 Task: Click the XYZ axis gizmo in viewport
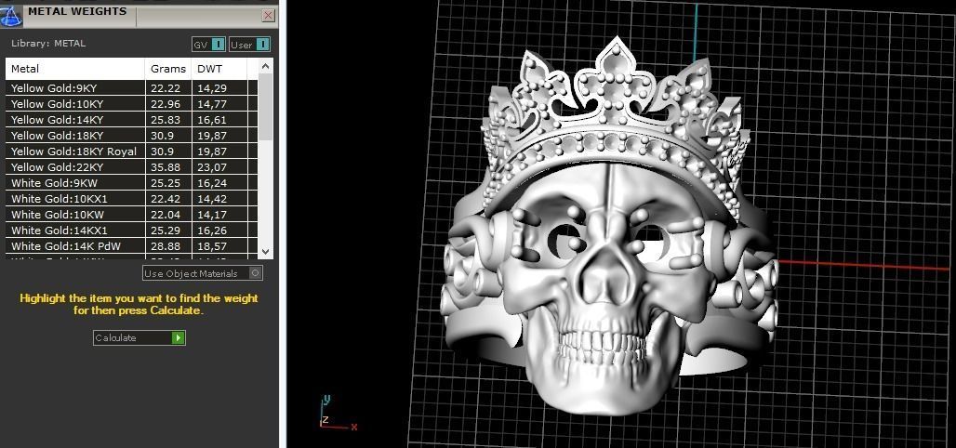pos(338,415)
